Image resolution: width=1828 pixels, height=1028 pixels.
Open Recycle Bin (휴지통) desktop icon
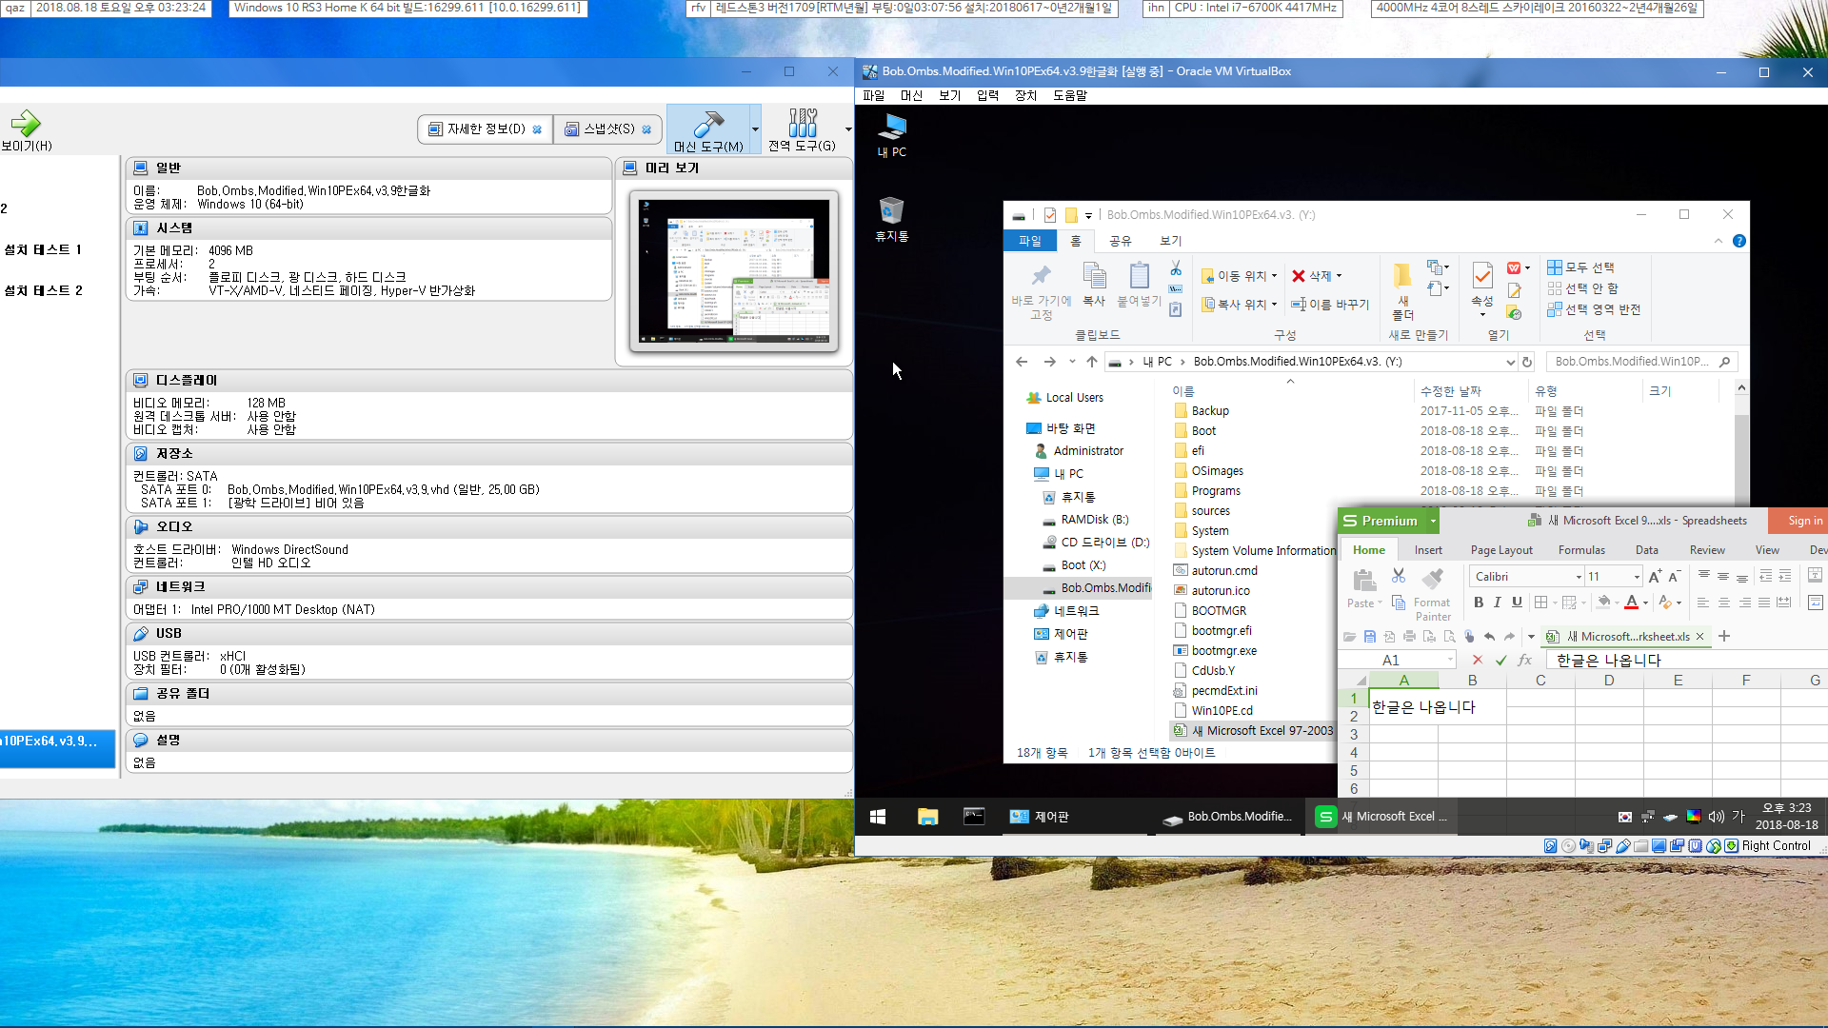[892, 219]
